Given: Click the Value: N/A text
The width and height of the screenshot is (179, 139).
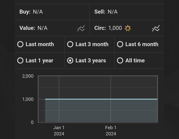Looking at the screenshot, I should (33, 28).
